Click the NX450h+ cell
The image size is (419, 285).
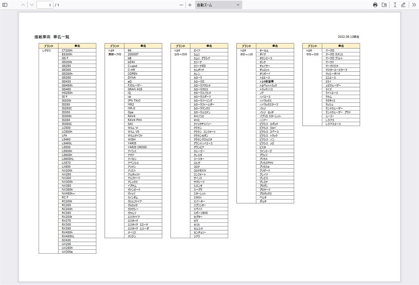(x=77, y=194)
